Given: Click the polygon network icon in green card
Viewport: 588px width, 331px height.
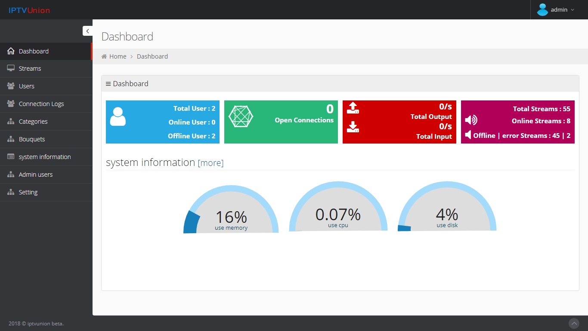Looking at the screenshot, I should pos(241,116).
